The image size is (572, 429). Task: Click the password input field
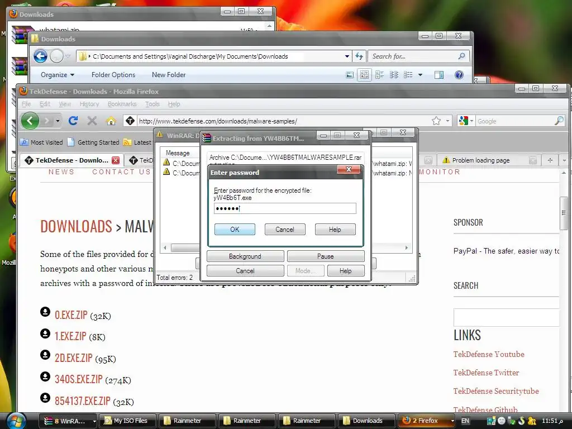click(x=285, y=208)
